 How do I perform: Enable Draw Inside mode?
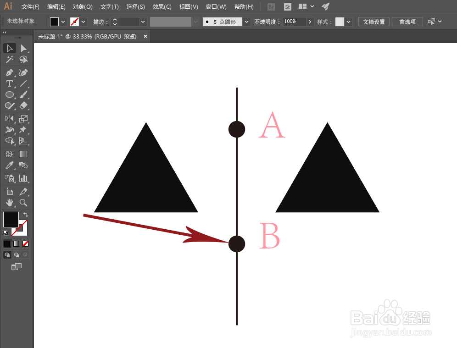click(x=25, y=255)
